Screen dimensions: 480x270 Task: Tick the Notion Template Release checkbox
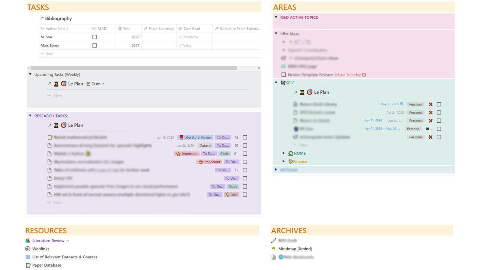click(283, 75)
